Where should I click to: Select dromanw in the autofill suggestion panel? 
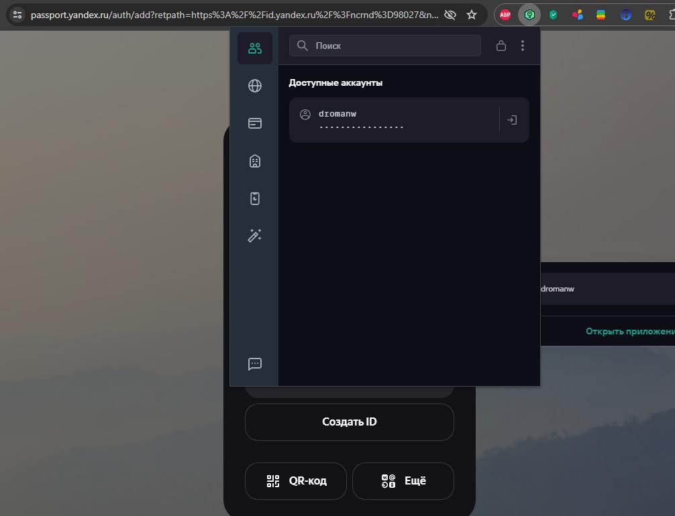(x=607, y=289)
